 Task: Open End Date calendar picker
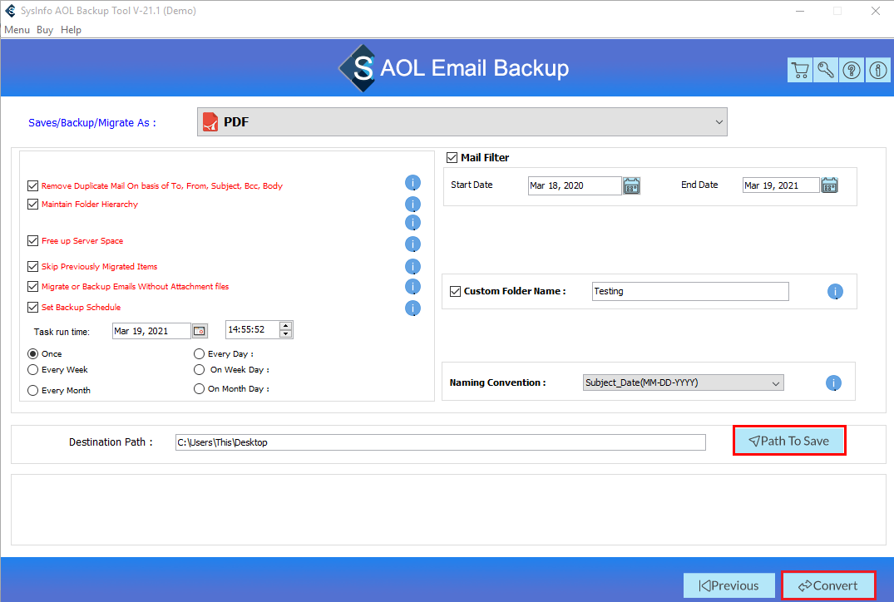[829, 185]
